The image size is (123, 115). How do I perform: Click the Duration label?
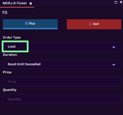point(10,55)
